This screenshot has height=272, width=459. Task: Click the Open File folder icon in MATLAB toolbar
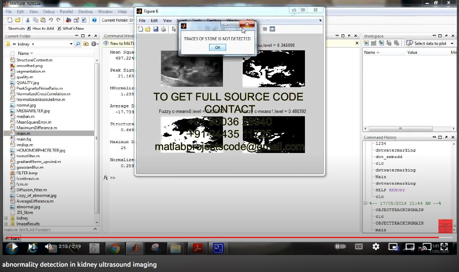tap(18, 20)
